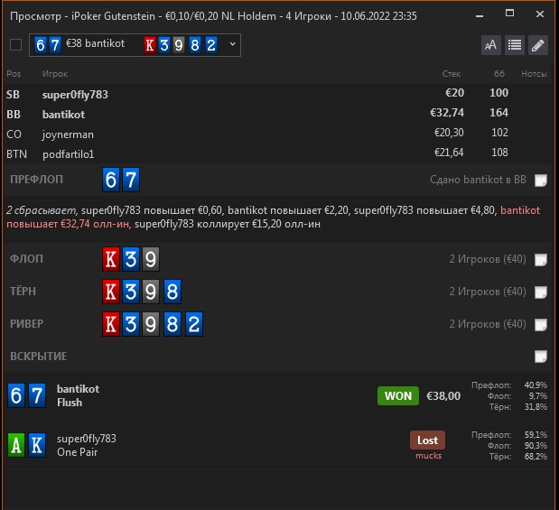Open the note icon on the ПРЕФЛОП row

click(541, 180)
